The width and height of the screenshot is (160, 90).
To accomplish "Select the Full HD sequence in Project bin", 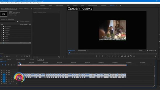I will point(15,43).
